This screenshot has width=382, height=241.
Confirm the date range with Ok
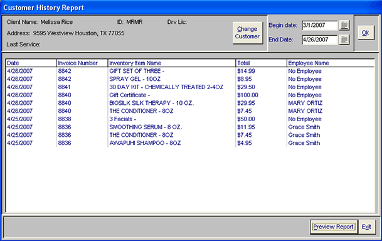[x=366, y=33]
